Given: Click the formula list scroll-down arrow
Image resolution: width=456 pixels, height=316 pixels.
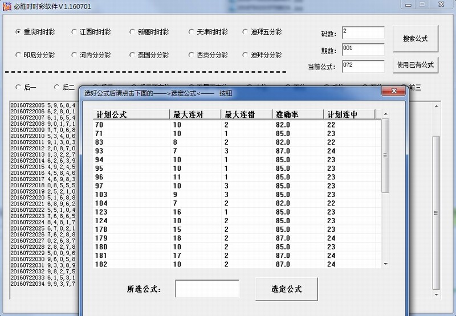Looking at the screenshot, I should (x=385, y=264).
